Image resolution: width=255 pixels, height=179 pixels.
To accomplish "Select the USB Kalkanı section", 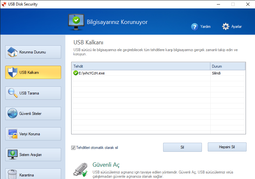I will 33,72.
